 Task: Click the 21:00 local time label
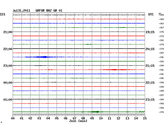pos(8,32)
